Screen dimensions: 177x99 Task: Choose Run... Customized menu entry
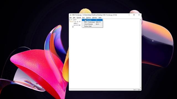(92, 22)
